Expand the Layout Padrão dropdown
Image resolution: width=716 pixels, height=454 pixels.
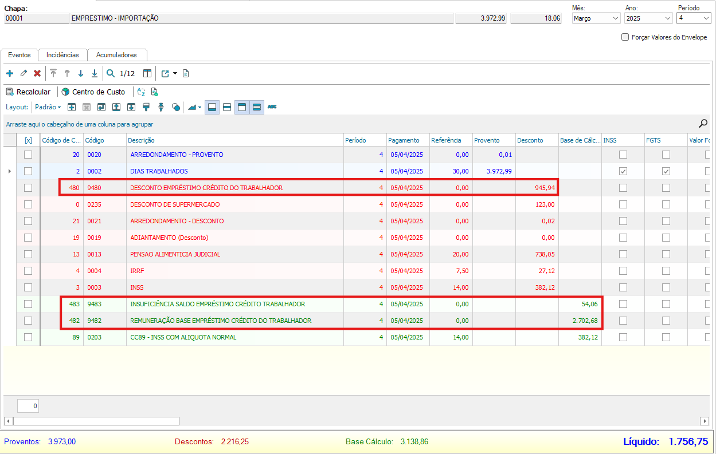(48, 107)
